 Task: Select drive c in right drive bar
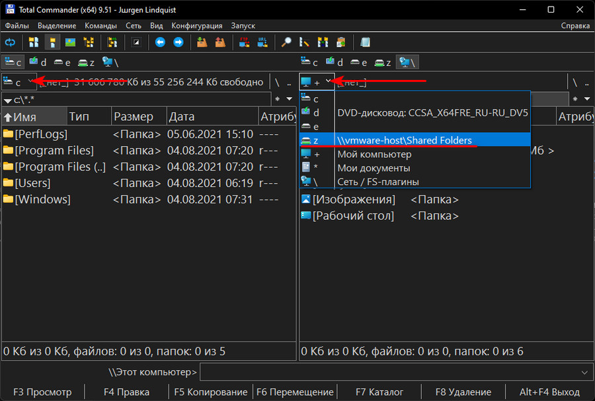pyautogui.click(x=309, y=62)
